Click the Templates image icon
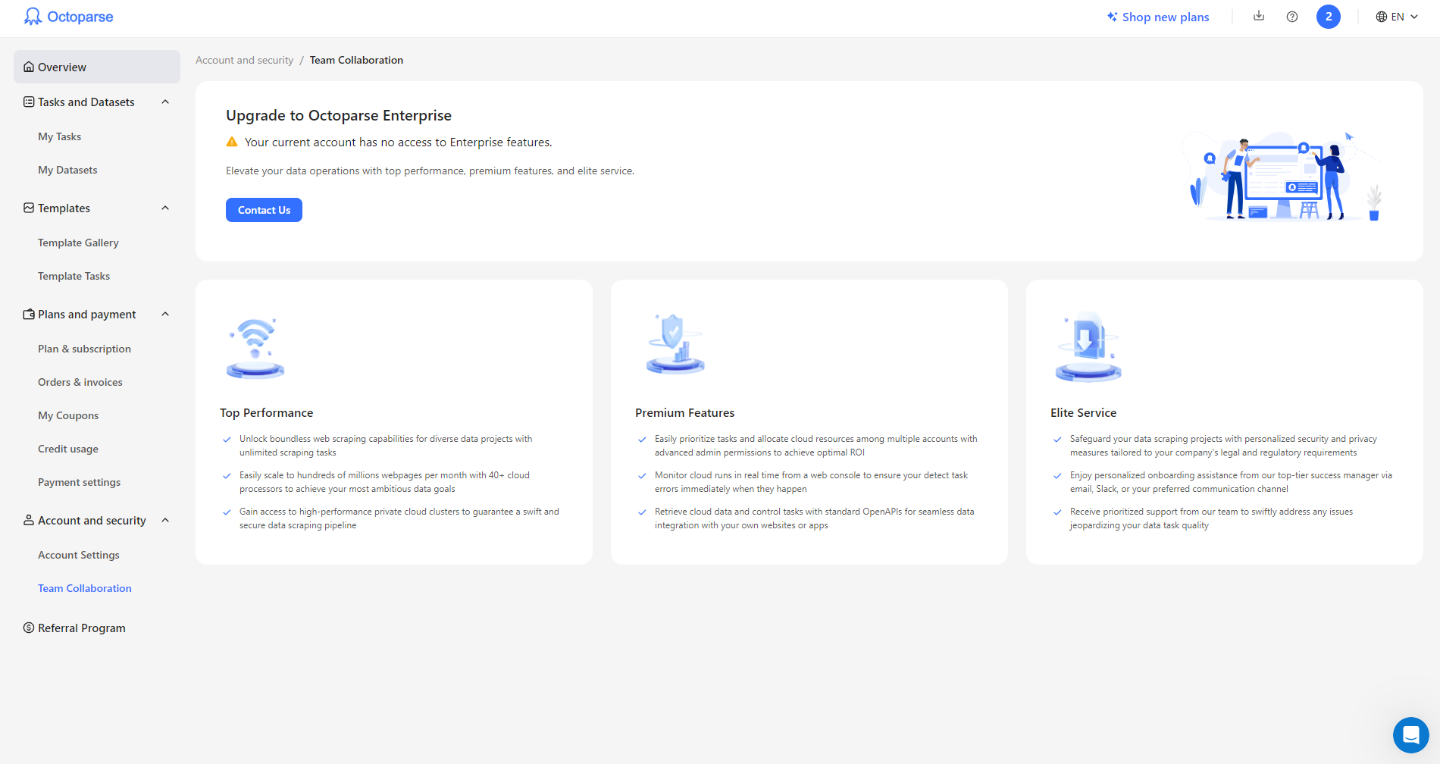Screen dimensions: 1440x764 click(29, 208)
